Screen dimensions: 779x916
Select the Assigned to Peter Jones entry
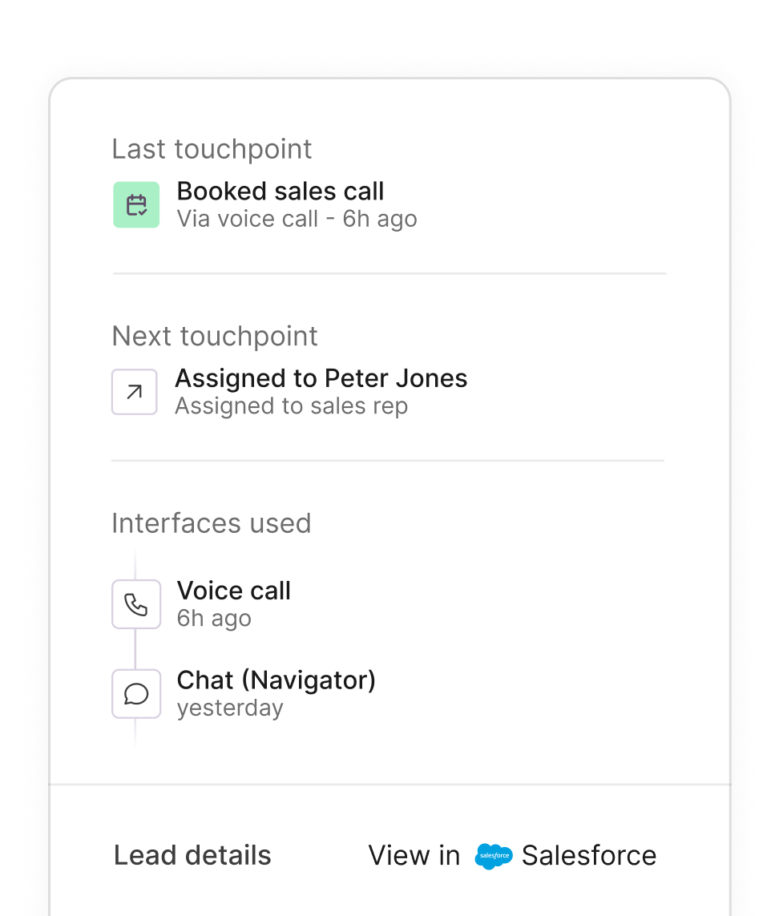[x=321, y=378]
